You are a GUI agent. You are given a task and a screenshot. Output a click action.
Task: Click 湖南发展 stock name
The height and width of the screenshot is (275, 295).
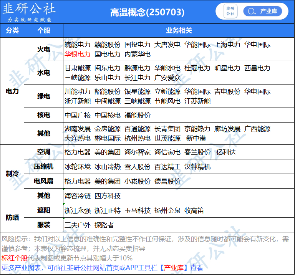[x=78, y=129]
